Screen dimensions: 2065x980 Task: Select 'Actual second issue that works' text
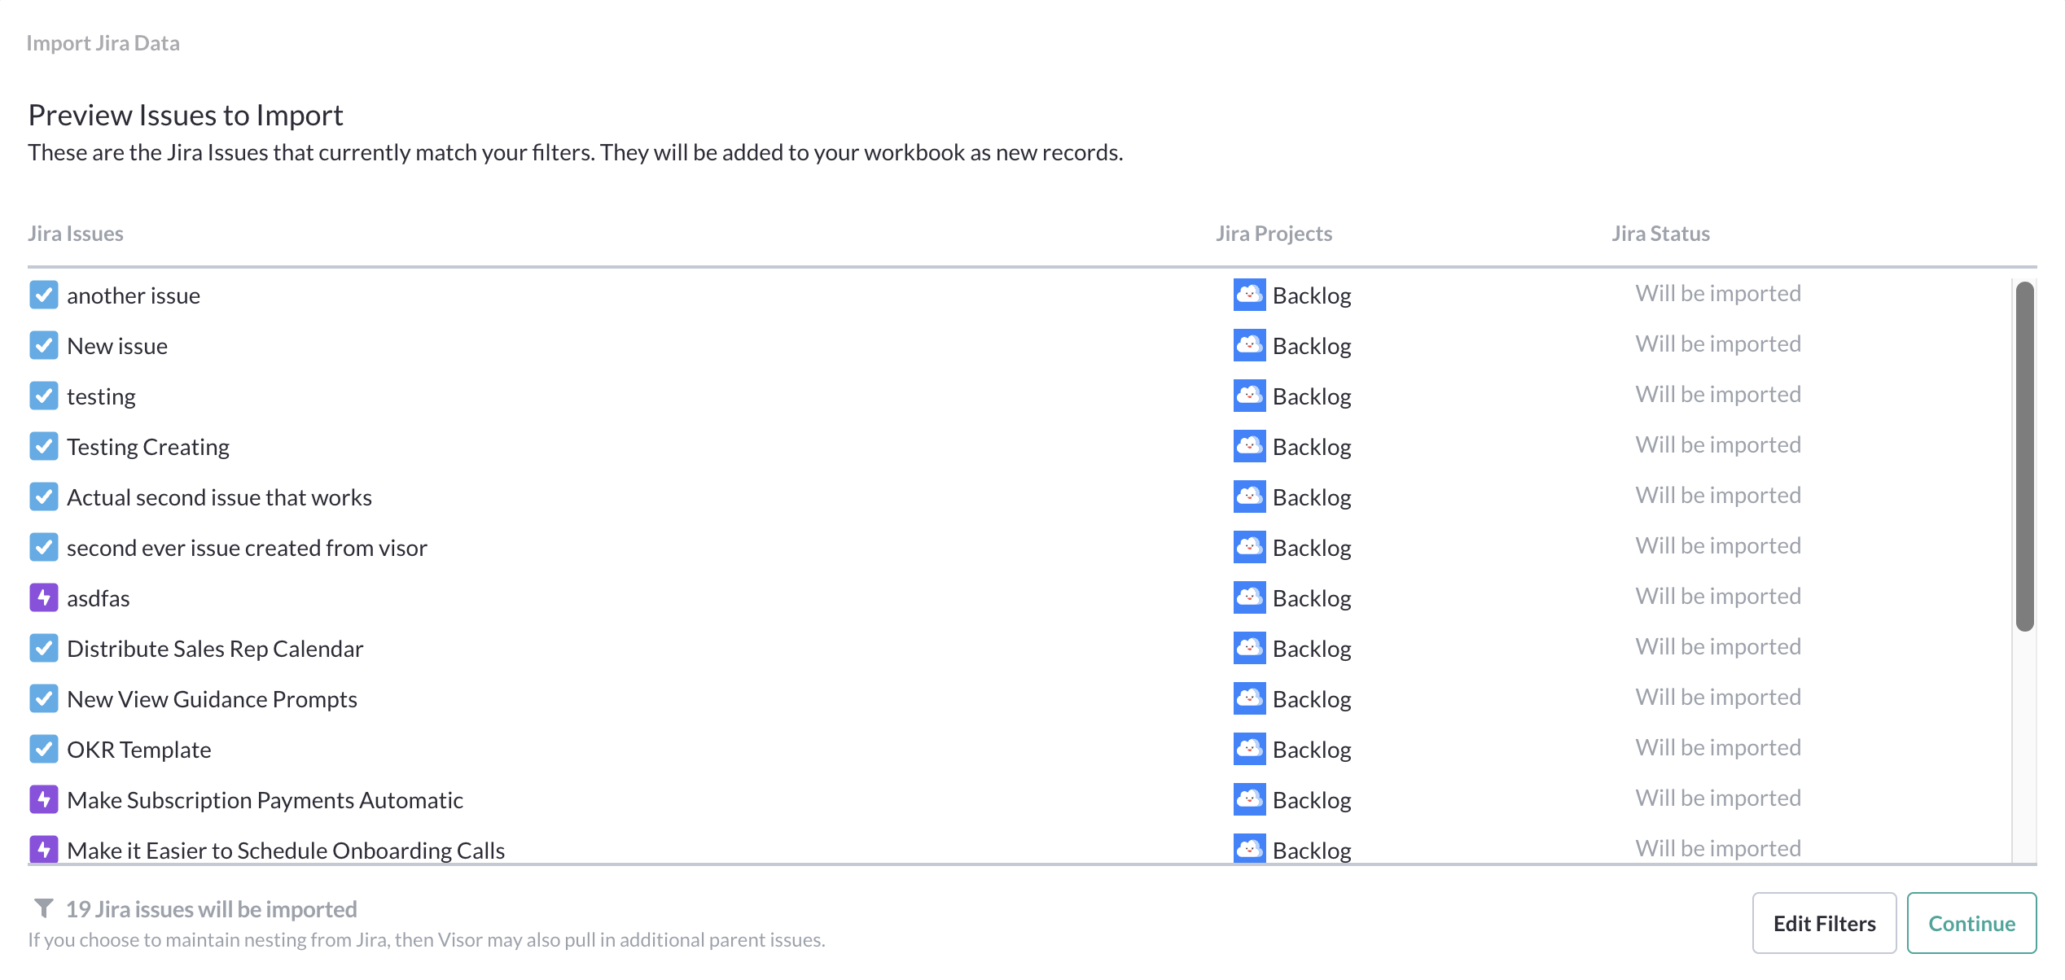pos(219,497)
